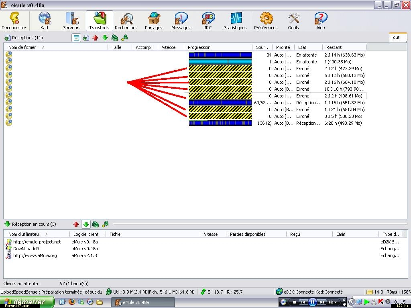Image resolution: width=411 pixels, height=308 pixels.
Task: Click the downloads list icon in Réceptions toolbar
Action: click(x=86, y=38)
